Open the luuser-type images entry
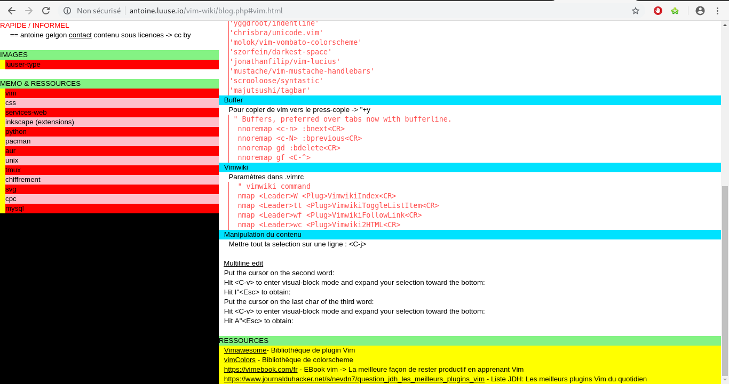729x384 pixels. coord(23,65)
